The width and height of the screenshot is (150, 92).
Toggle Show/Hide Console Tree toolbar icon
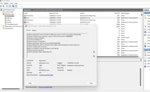10,6
